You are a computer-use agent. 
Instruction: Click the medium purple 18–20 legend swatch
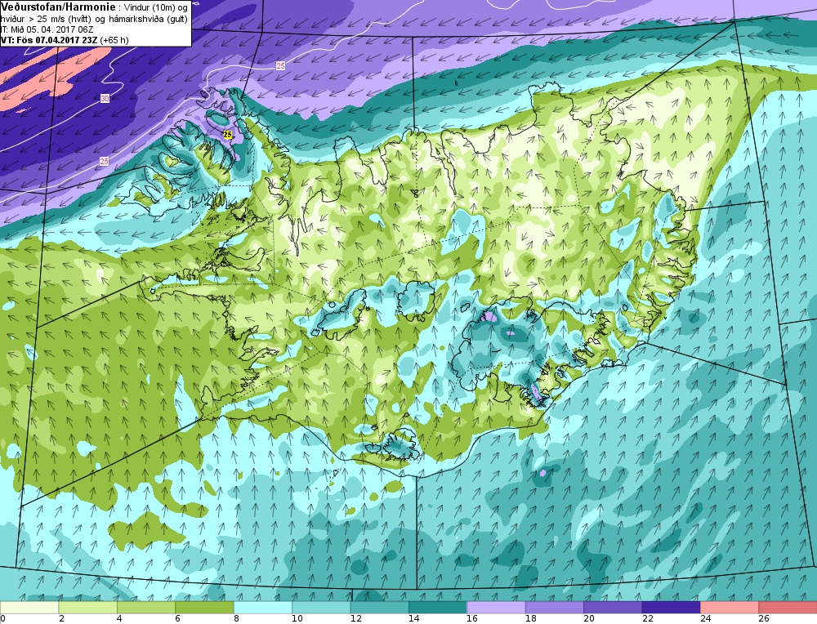(555, 608)
